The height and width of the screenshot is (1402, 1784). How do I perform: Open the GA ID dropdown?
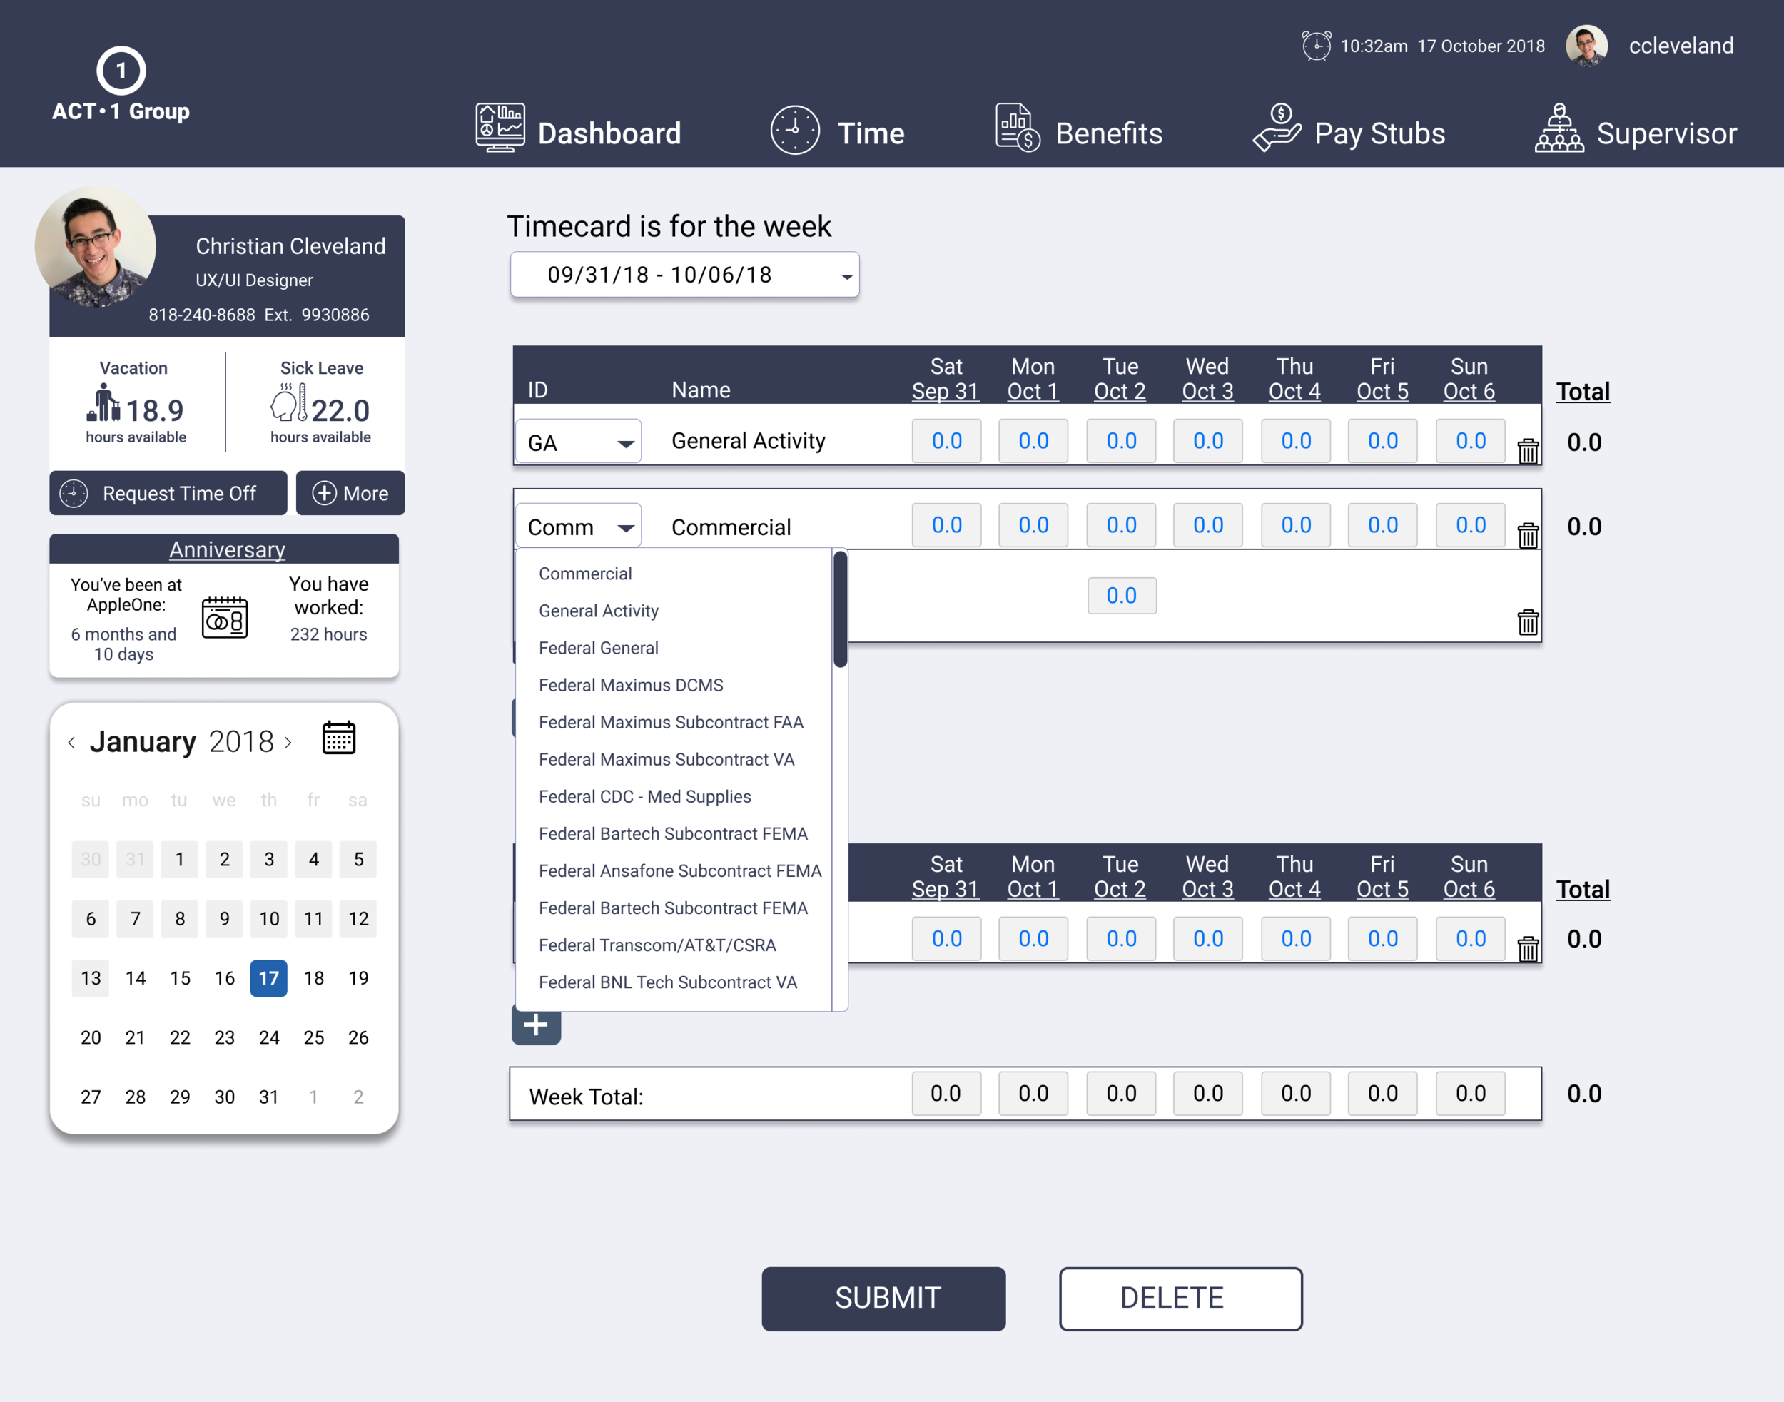625,443
